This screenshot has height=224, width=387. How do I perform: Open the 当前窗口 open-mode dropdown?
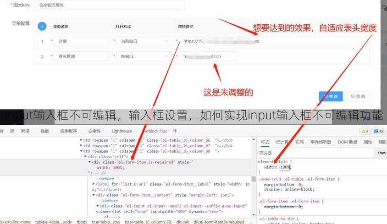144,41
